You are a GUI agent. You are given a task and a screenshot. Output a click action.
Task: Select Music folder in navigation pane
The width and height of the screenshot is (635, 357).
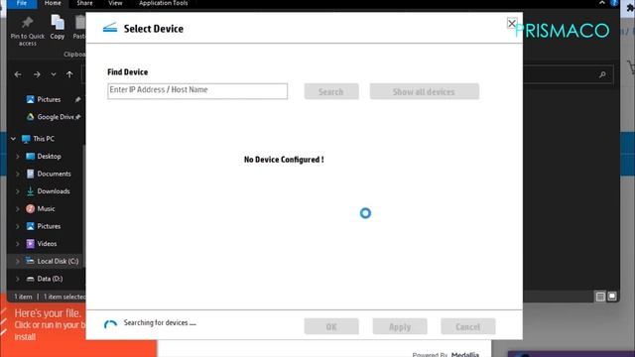pyautogui.click(x=41, y=209)
